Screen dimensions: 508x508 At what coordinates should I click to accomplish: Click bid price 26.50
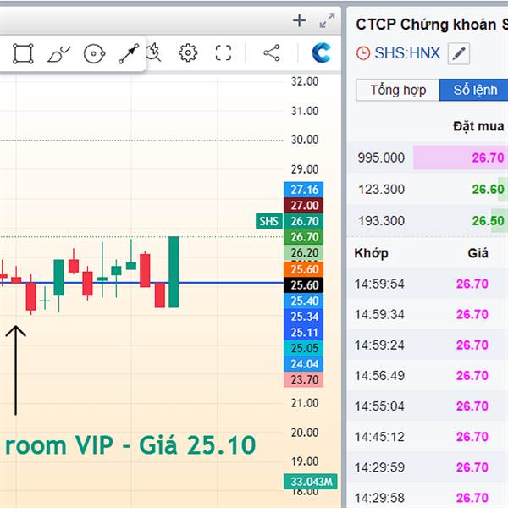[488, 221]
